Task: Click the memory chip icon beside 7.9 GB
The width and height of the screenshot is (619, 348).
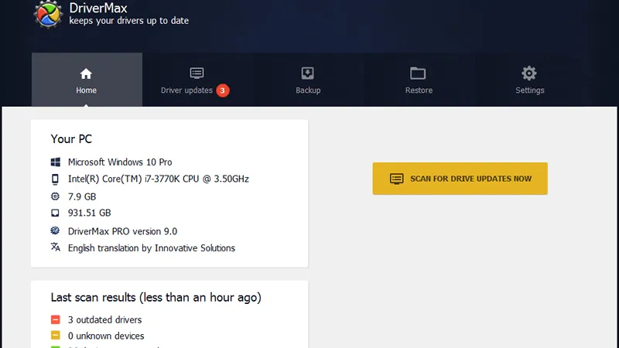Action: point(56,196)
